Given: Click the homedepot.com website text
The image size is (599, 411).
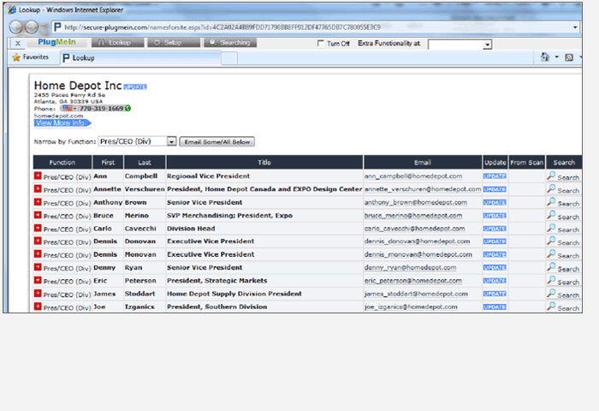Looking at the screenshot, I should pos(58,116).
